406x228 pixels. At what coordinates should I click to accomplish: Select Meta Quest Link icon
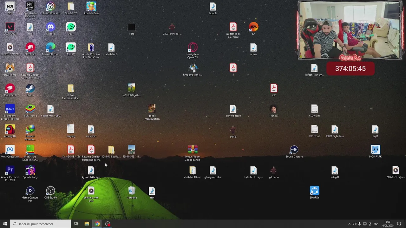pyautogui.click(x=10, y=150)
